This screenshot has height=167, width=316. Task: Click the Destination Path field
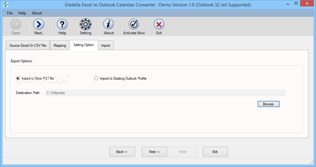(x=165, y=93)
